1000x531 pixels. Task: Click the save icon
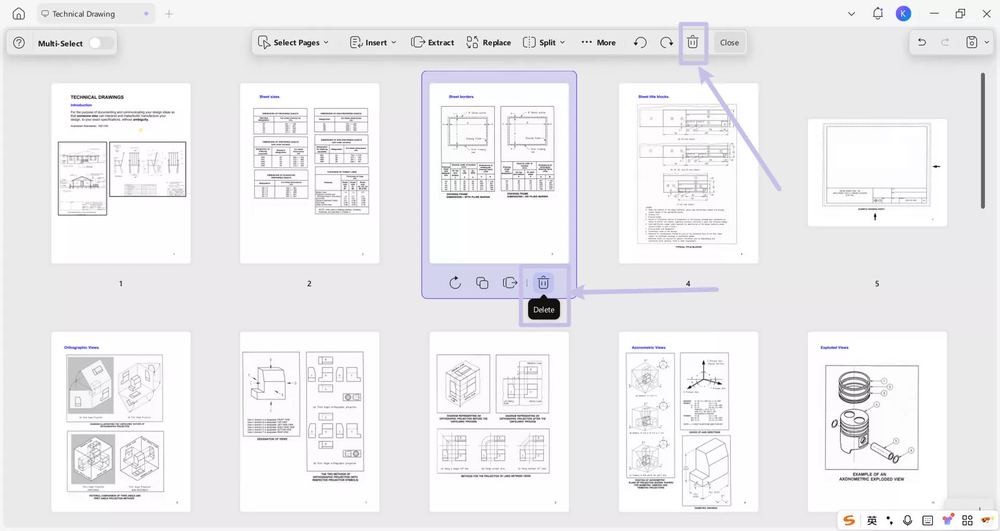click(x=972, y=42)
